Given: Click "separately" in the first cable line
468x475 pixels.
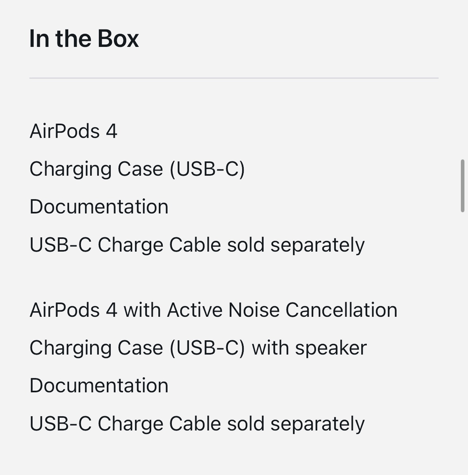Looking at the screenshot, I should (318, 246).
